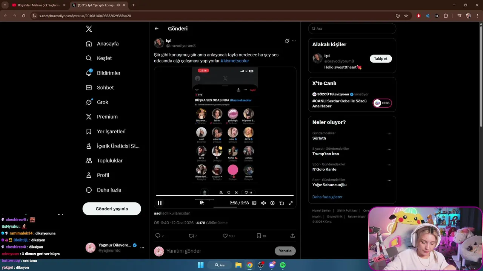Open Hizmet Şartları footer link
The height and width of the screenshot is (271, 483).
(x=321, y=210)
